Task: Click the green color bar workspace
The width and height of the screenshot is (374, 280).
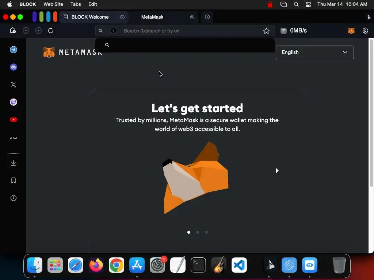Action: point(42,17)
